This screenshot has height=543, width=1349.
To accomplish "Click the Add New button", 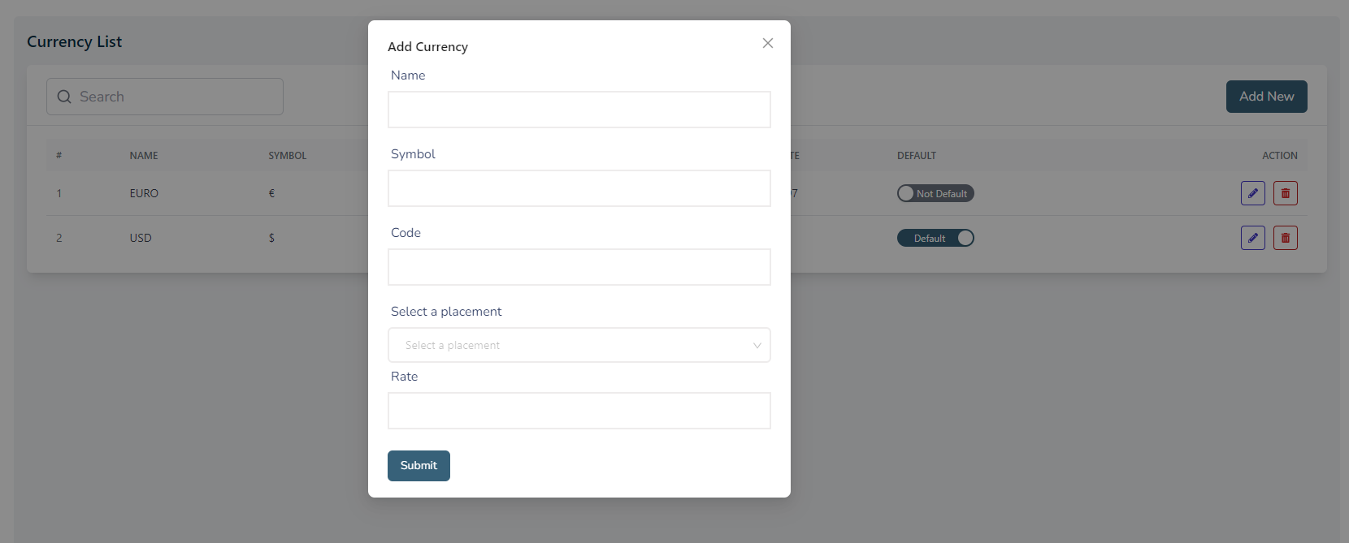I will click(x=1266, y=97).
